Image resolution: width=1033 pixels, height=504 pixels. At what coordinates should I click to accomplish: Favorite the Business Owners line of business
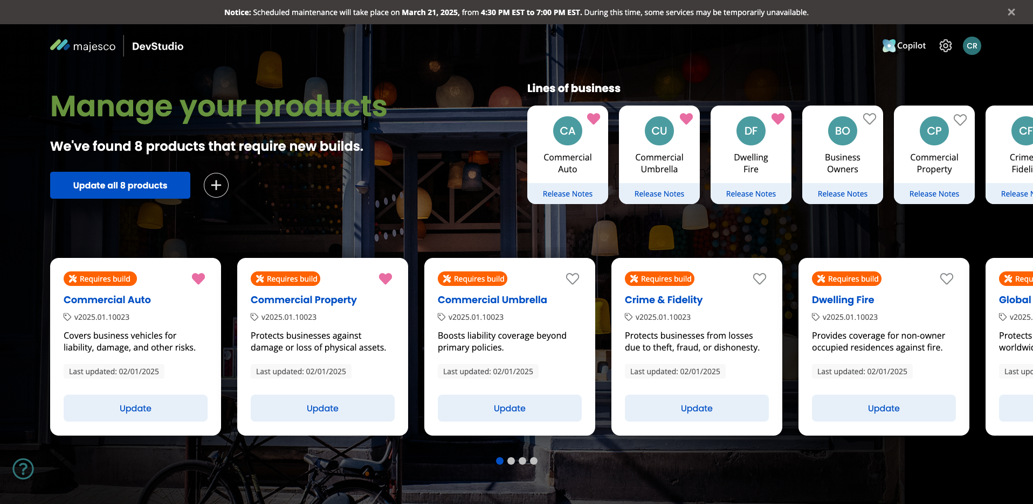(x=869, y=119)
